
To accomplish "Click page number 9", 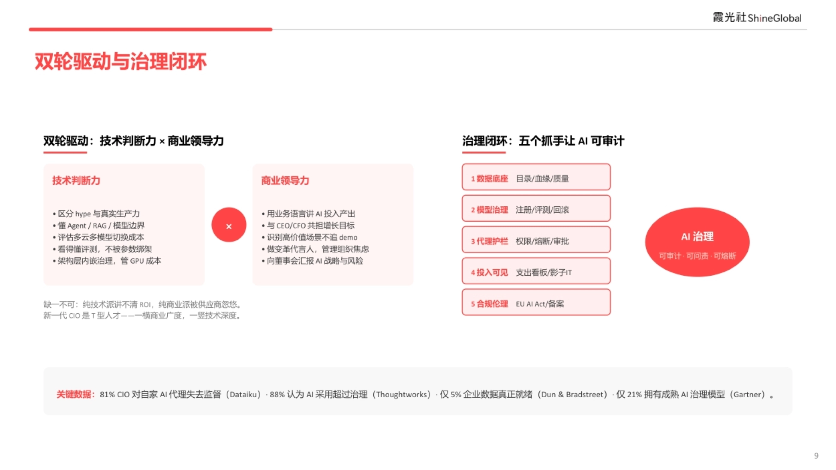I will tap(816, 456).
